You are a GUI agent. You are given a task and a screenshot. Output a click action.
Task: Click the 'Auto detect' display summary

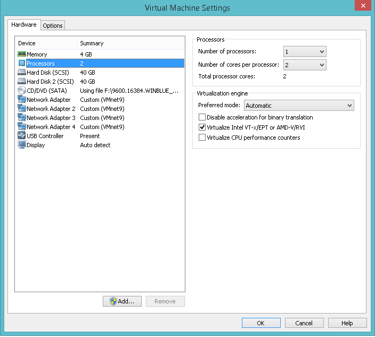pos(95,145)
